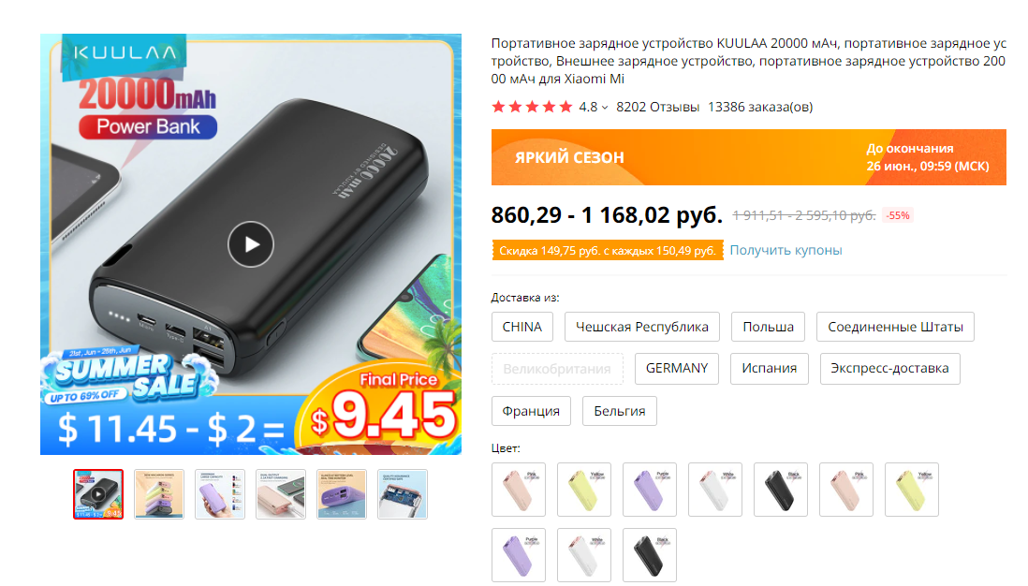This screenshot has height=586, width=1028.
Task: Click the Получить купоны link
Action: pos(786,250)
